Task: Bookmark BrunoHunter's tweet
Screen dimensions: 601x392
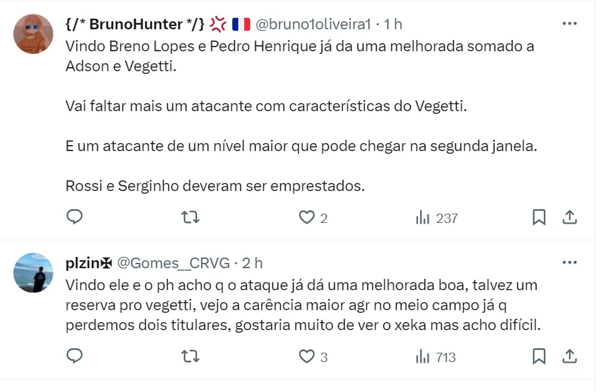Action: [x=539, y=218]
